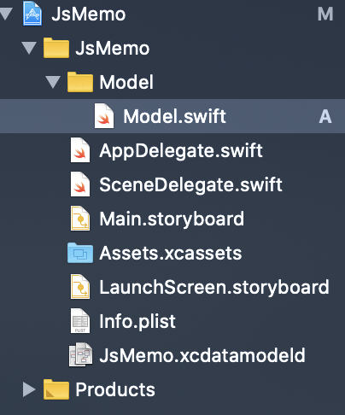
Task: Click the Swift icon beside Model.swift
Action: coord(104,116)
